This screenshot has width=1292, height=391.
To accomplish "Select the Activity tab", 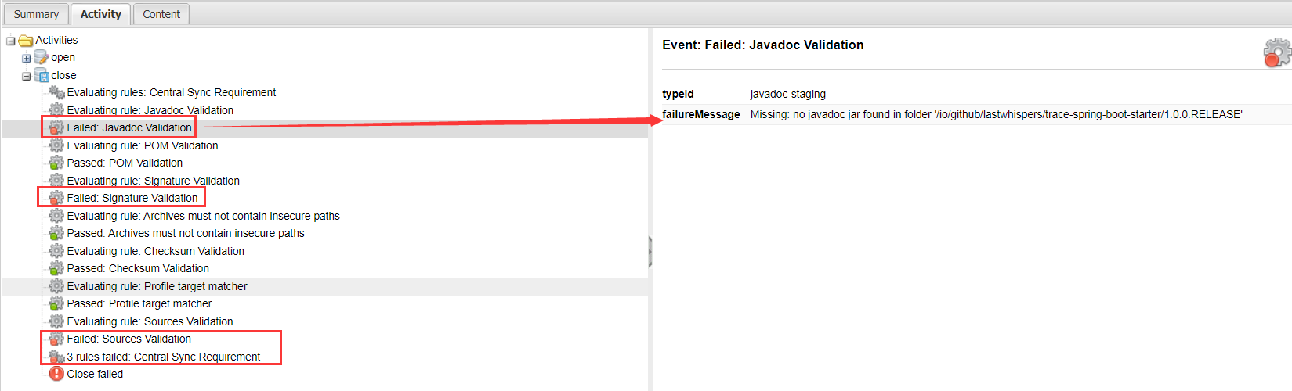I will 101,14.
